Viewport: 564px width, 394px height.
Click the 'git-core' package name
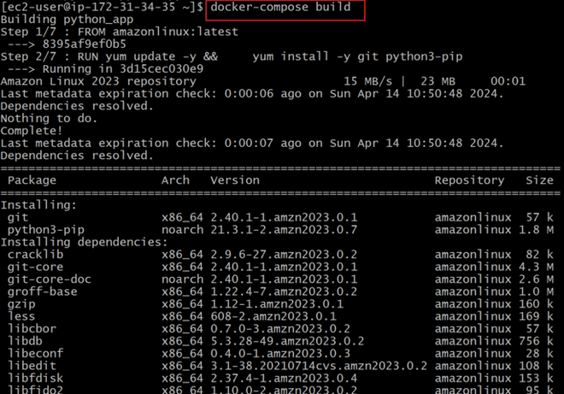[35, 267]
